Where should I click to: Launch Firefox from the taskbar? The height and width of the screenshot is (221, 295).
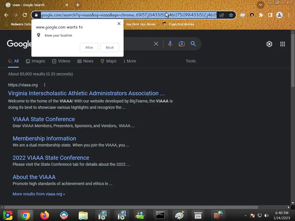45,215
